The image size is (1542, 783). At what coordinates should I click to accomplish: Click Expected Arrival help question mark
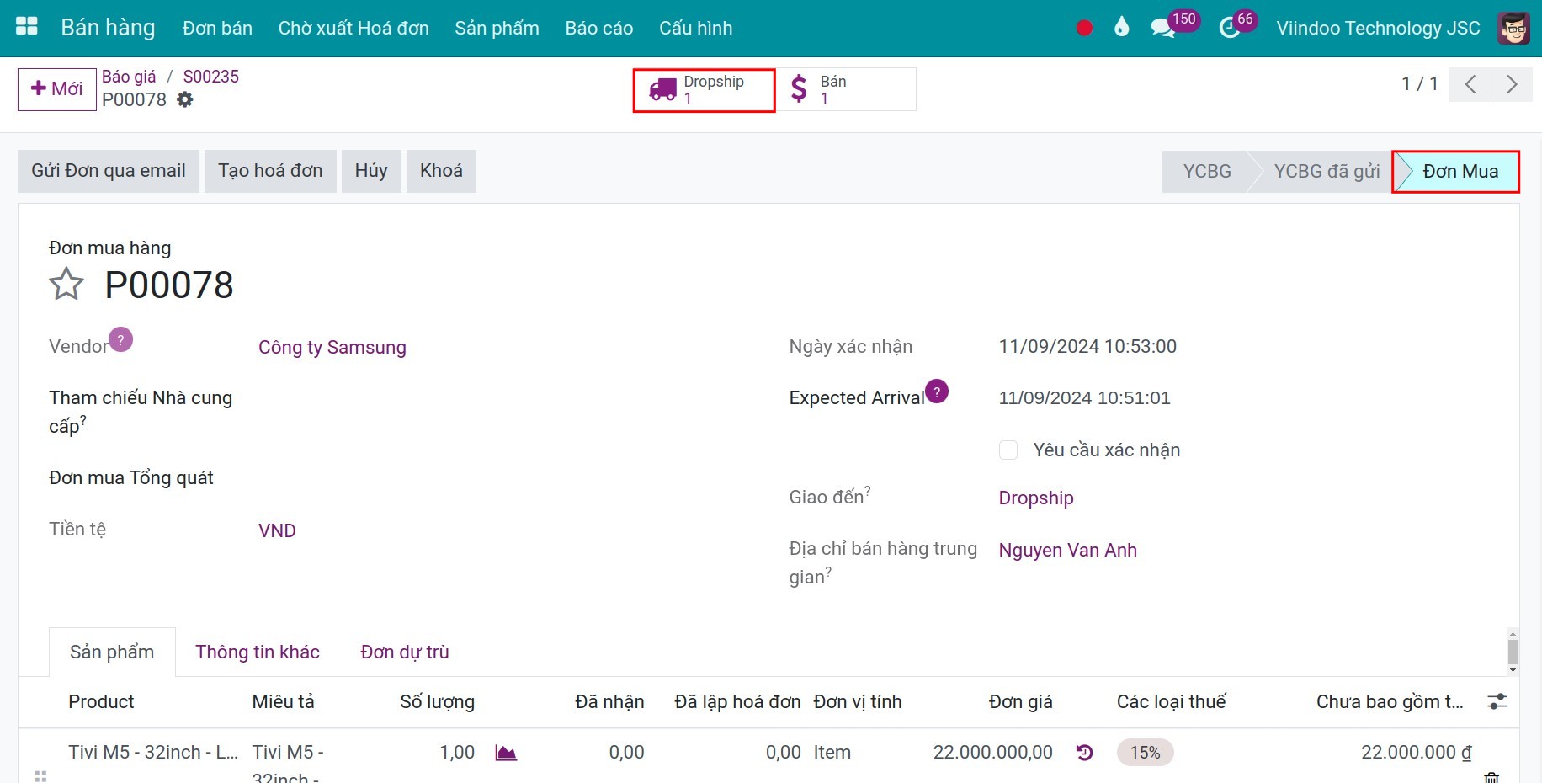(937, 391)
